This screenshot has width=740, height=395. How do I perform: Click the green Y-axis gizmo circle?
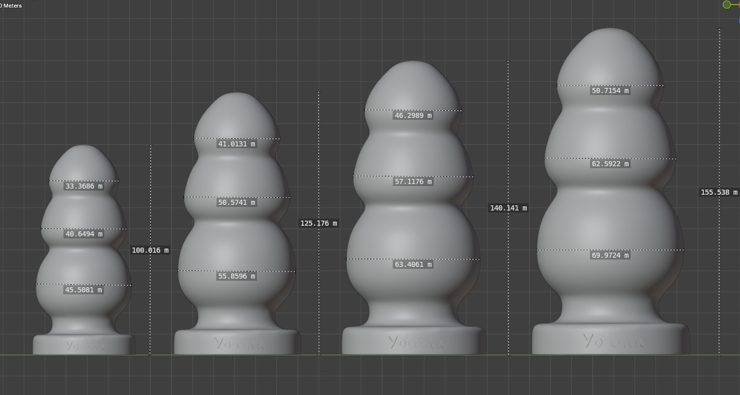tap(726, 5)
